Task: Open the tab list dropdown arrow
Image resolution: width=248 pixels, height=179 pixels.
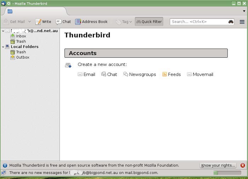Action: point(244,11)
